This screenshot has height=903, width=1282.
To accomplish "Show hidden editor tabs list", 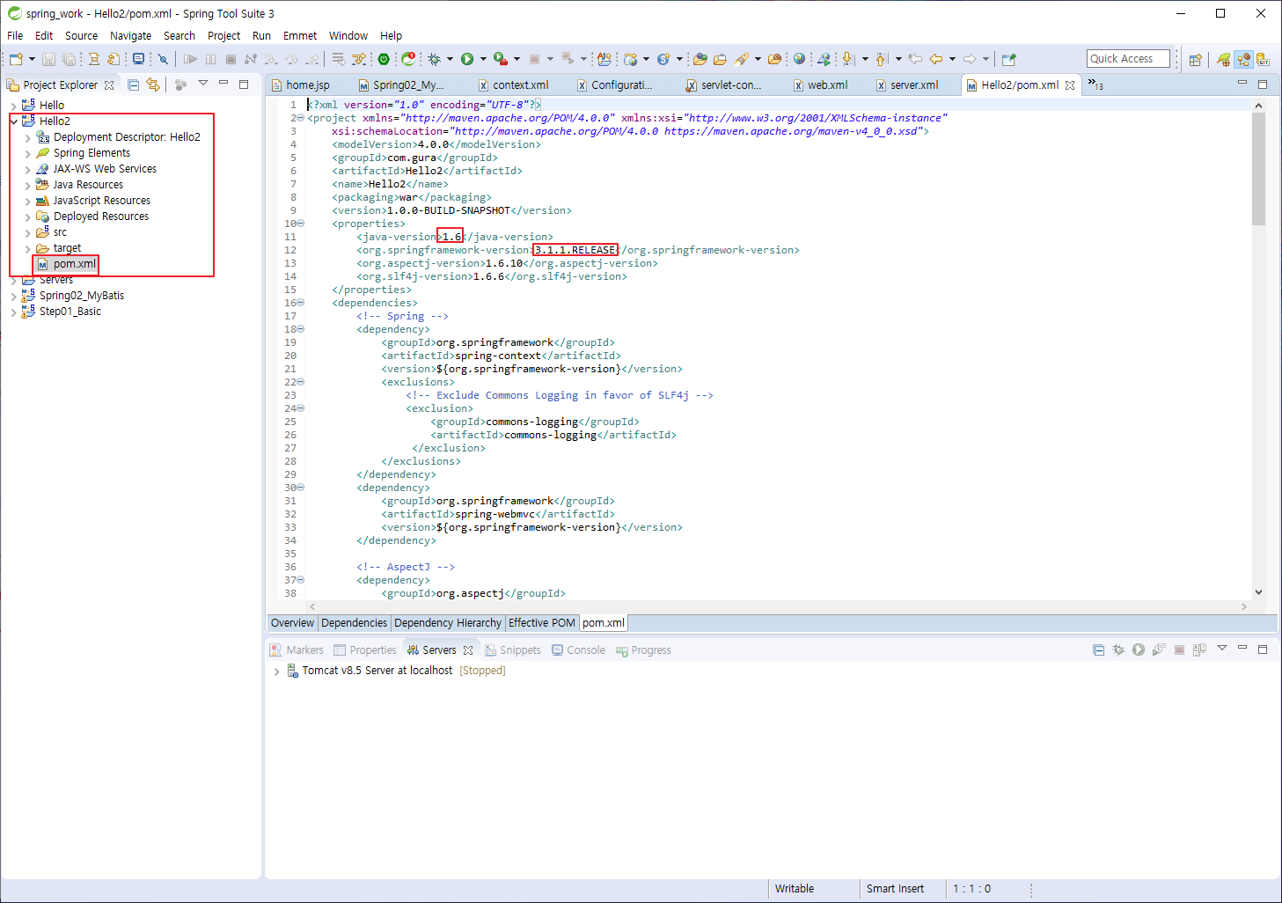I will click(x=1095, y=84).
